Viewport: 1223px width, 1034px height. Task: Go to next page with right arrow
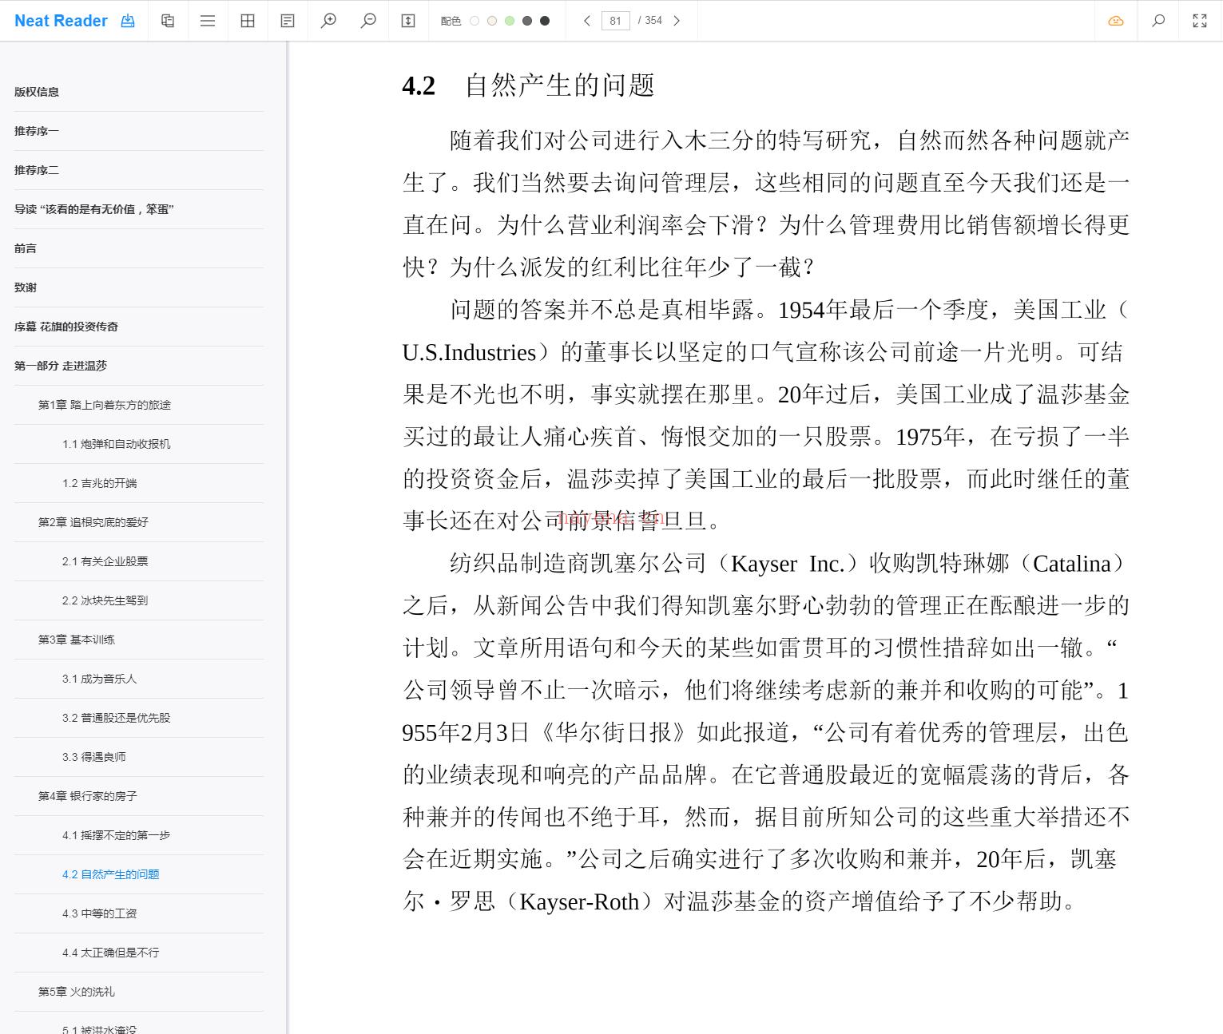pos(677,21)
